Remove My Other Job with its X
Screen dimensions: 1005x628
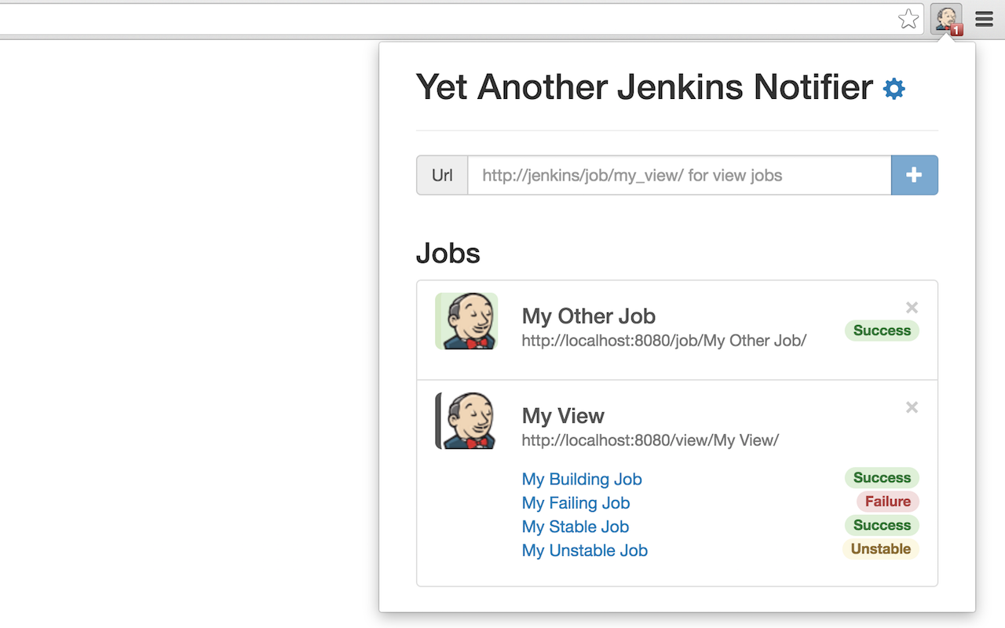coord(912,308)
